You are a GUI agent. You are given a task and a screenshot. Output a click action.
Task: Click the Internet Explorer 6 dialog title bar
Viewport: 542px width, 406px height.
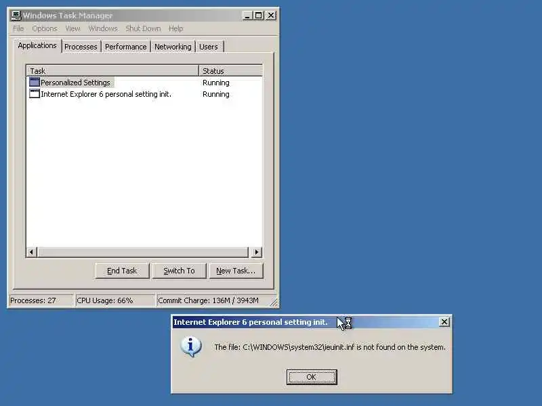tap(306, 322)
